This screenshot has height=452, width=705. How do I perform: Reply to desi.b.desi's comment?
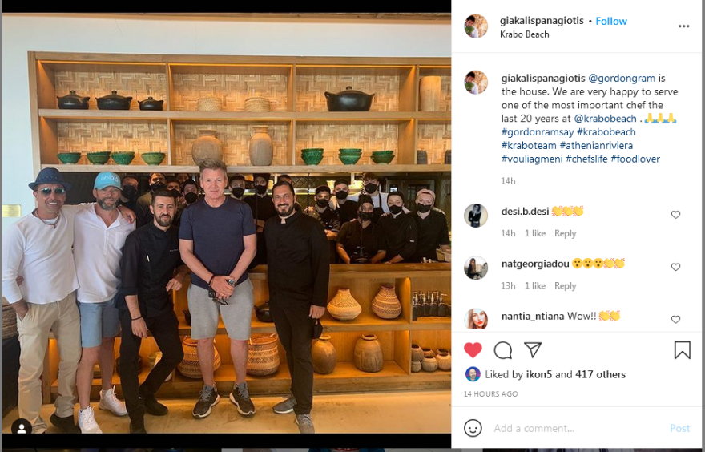565,233
